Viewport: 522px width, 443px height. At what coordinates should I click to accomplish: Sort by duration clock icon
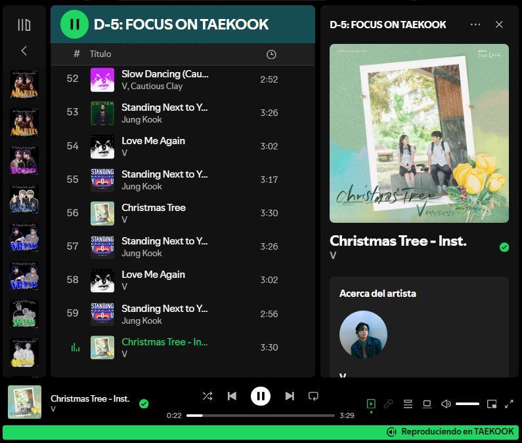point(271,54)
